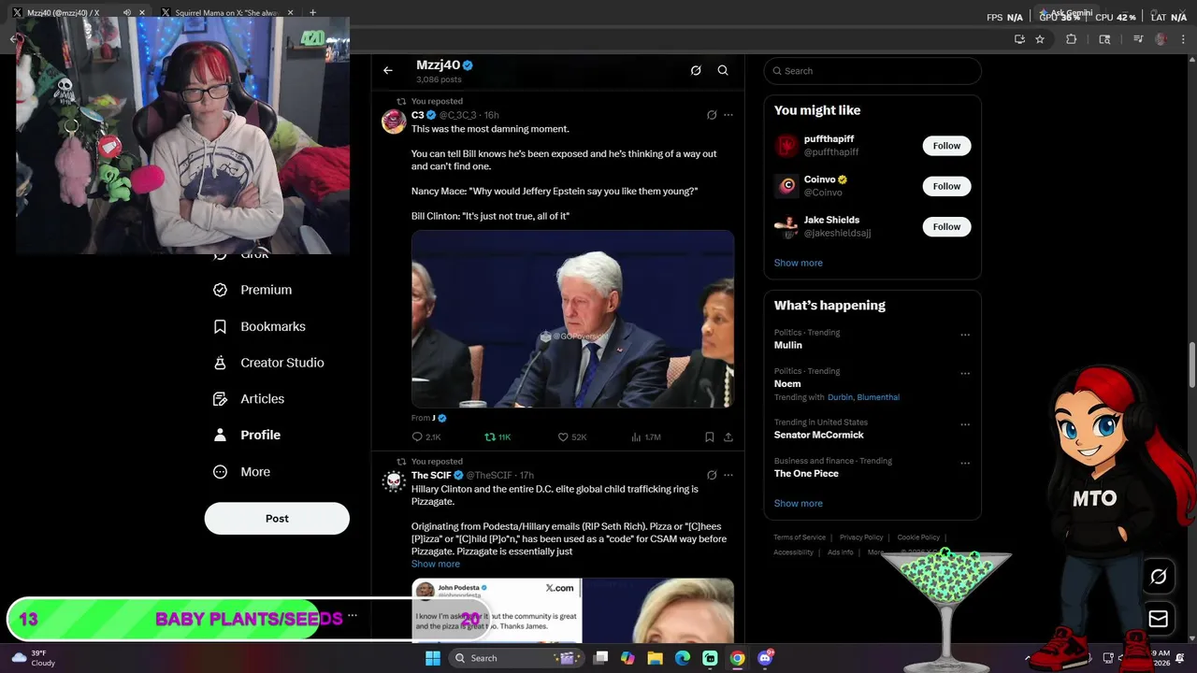Open Articles in sidebar
The image size is (1197, 673).
click(249, 398)
